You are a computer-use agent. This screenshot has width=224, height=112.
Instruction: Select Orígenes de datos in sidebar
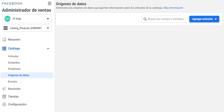(x=27, y=75)
